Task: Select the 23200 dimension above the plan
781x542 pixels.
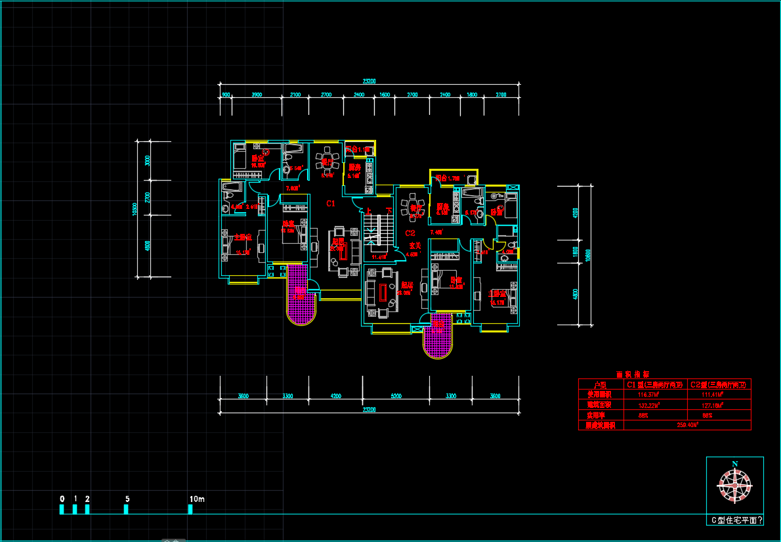Action: point(369,81)
